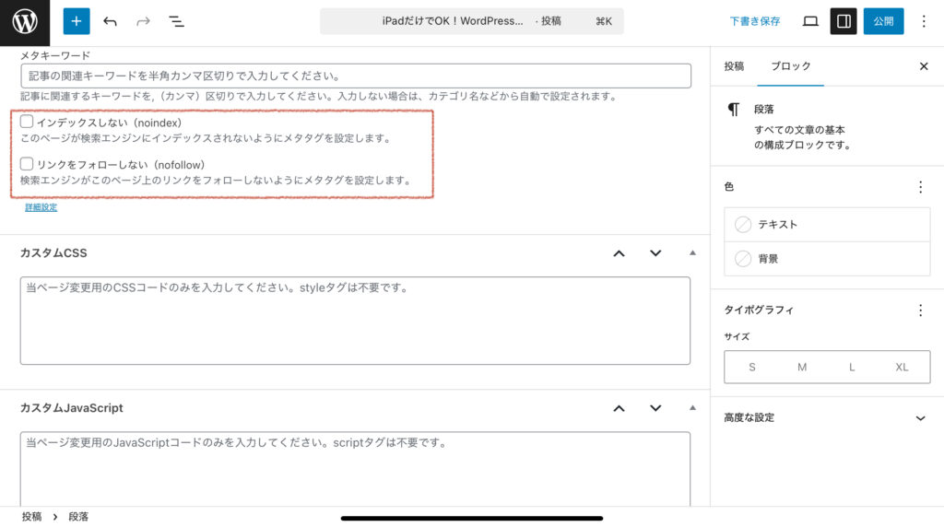Switch to the ブロック tab
Image resolution: width=944 pixels, height=527 pixels.
coord(790,66)
